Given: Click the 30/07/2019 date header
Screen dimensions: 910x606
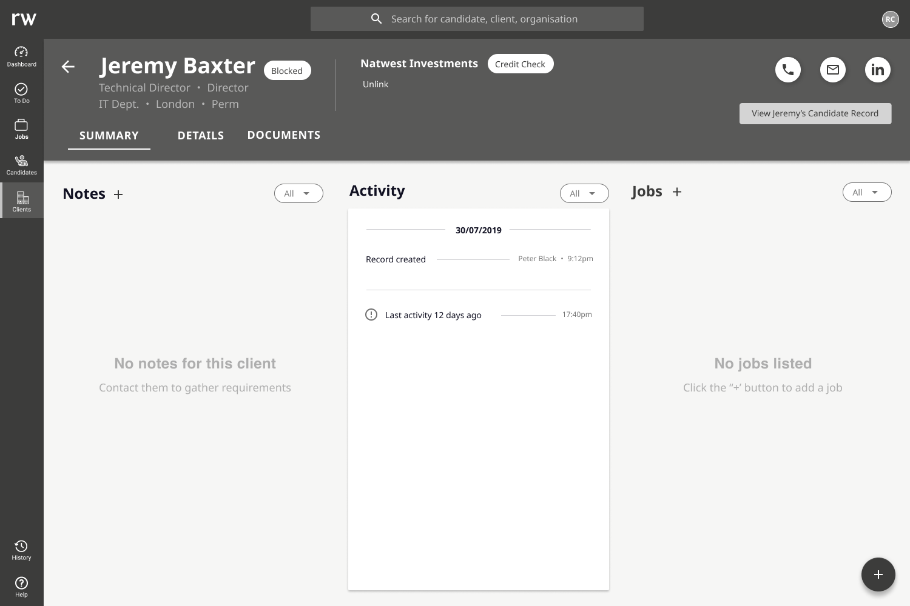Looking at the screenshot, I should click(x=479, y=230).
